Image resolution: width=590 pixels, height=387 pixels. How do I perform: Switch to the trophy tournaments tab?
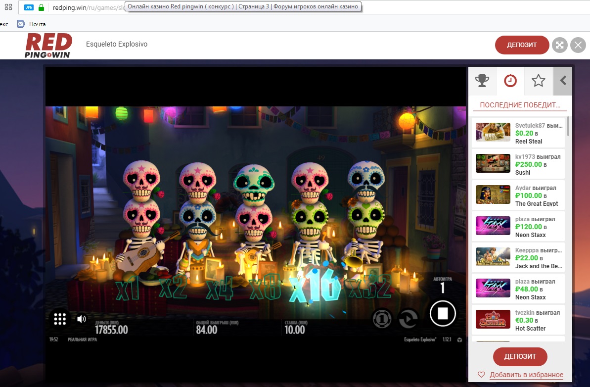click(482, 81)
